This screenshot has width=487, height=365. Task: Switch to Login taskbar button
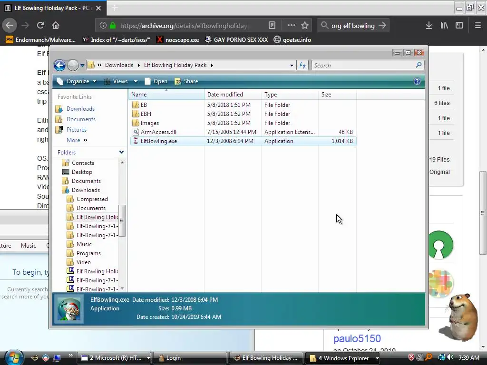(x=191, y=358)
